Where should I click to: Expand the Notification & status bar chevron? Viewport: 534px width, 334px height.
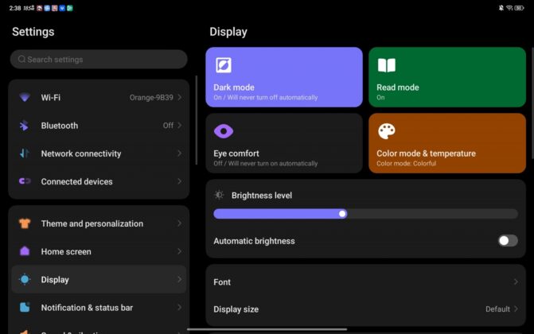(180, 308)
